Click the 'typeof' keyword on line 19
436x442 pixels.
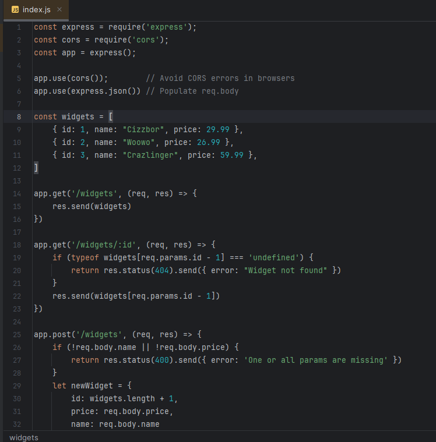click(85, 257)
